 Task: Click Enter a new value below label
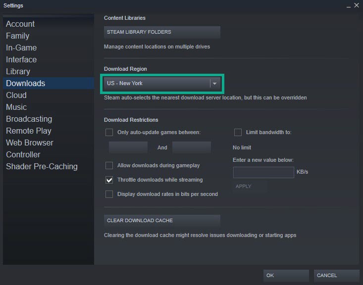click(263, 160)
